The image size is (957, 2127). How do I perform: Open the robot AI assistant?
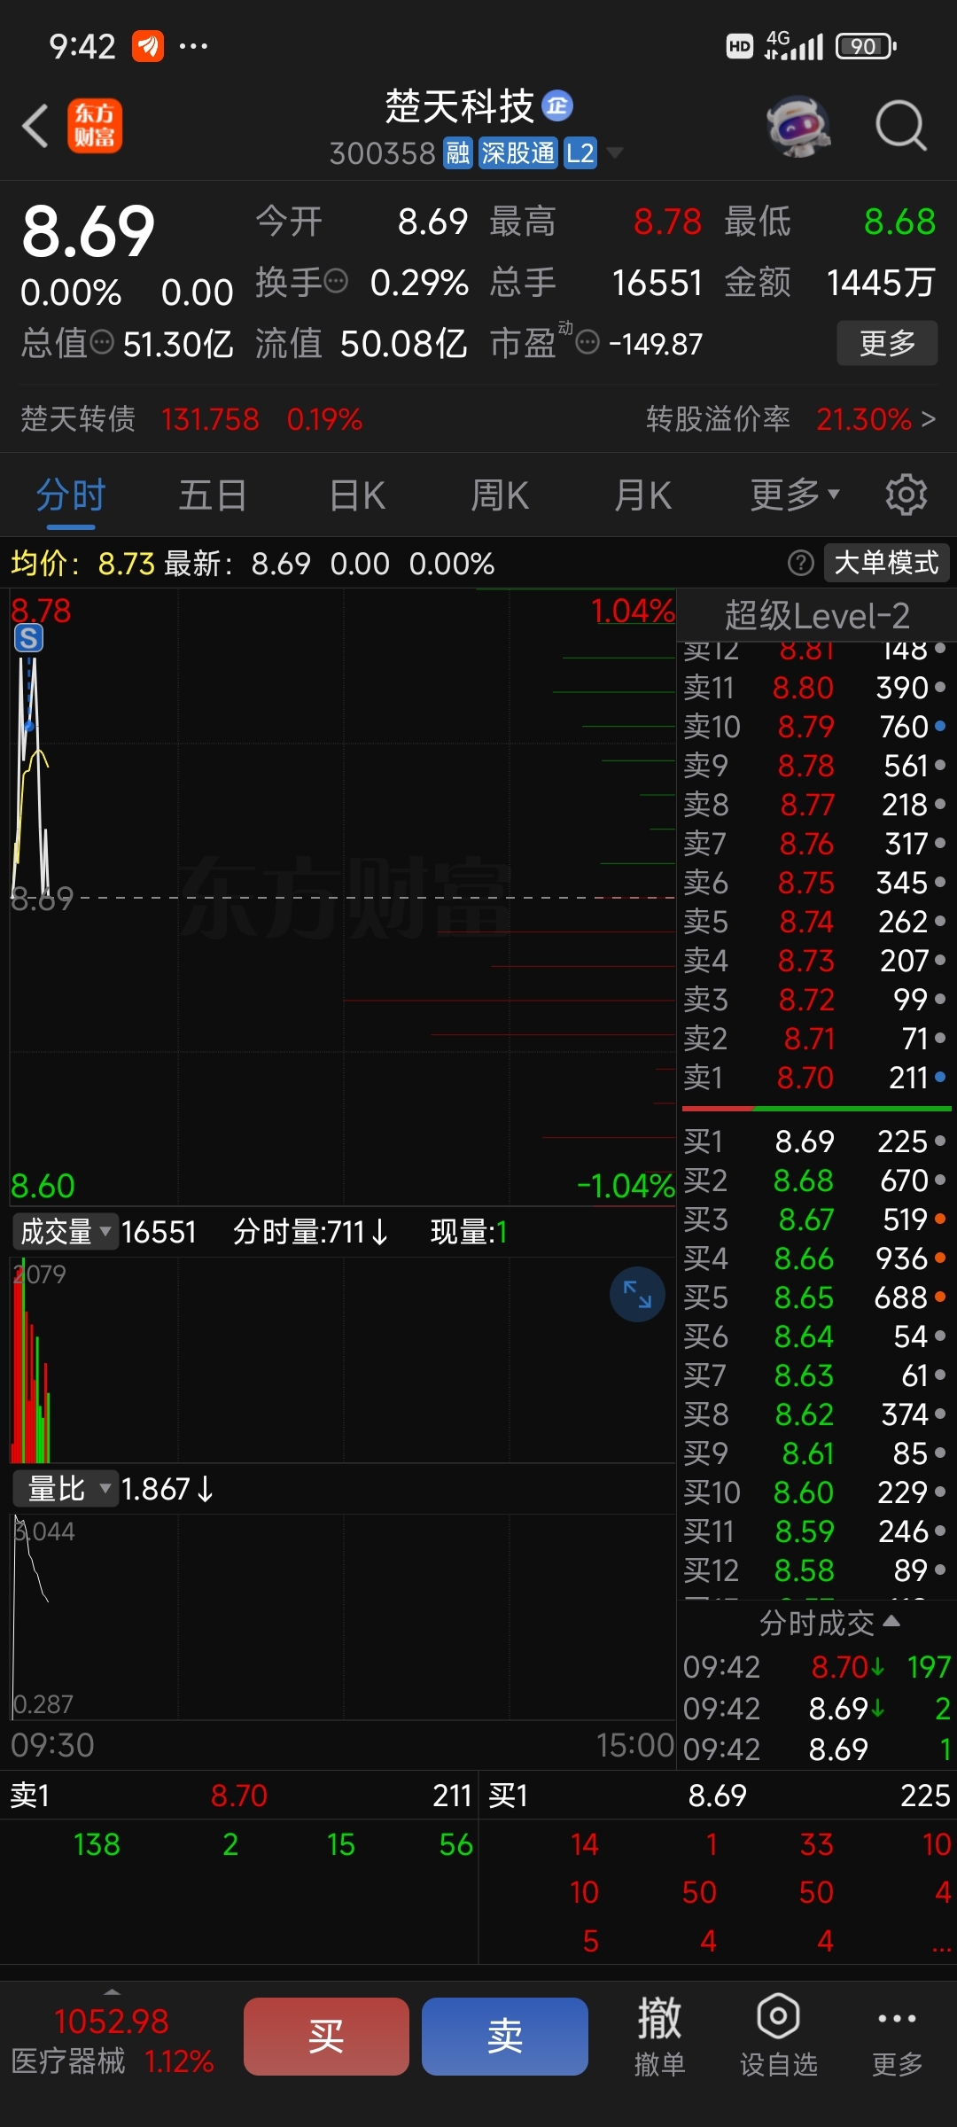click(x=798, y=126)
